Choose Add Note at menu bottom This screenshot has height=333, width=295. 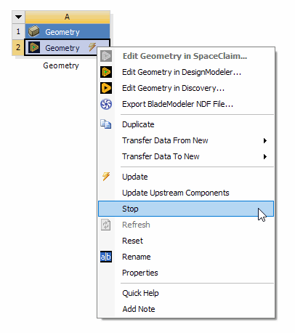[x=186, y=309]
